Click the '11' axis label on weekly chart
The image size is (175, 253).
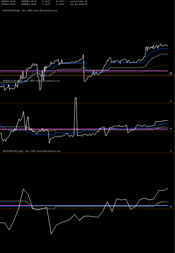coord(171,101)
